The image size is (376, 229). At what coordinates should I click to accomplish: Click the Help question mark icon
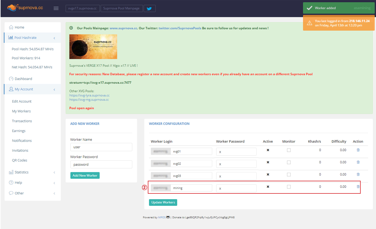(11, 182)
